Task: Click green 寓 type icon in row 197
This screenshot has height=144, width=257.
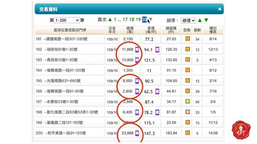Action: [188, 101]
